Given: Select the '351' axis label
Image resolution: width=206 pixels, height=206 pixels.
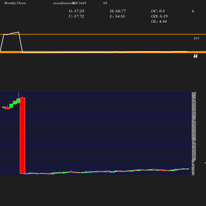Looking at the screenshot, I should (x=197, y=38).
